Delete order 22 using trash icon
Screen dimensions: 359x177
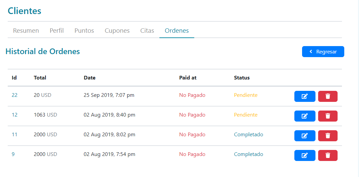pos(328,96)
